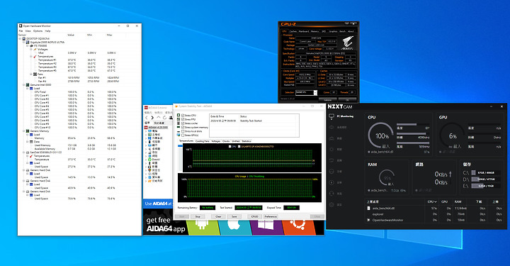Click the computer icon of DESKTOP node in Open Hardware Monitor
The image size is (510, 266).
[x=24, y=39]
